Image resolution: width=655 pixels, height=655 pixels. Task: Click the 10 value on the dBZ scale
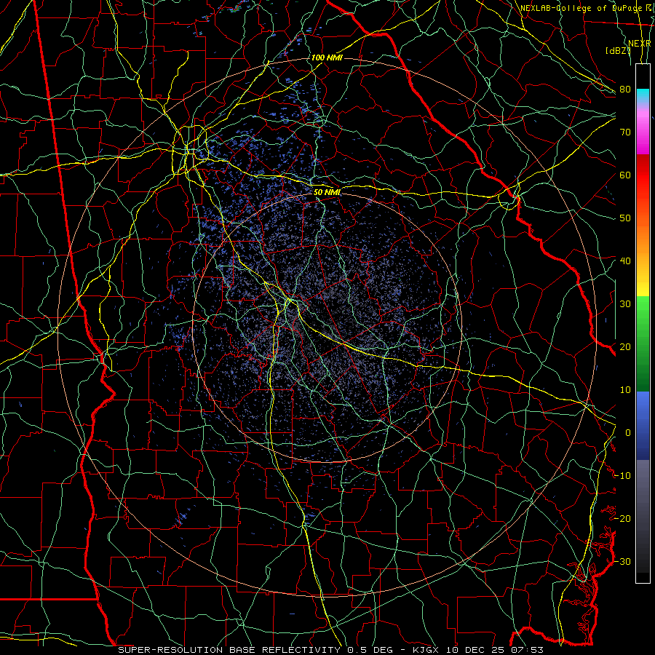point(625,390)
